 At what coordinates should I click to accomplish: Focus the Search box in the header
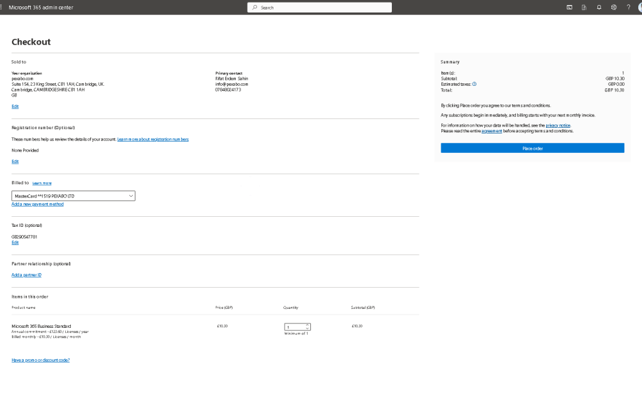319,8
